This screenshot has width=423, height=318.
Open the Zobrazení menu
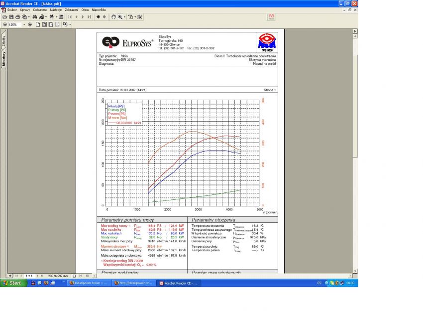point(72,9)
